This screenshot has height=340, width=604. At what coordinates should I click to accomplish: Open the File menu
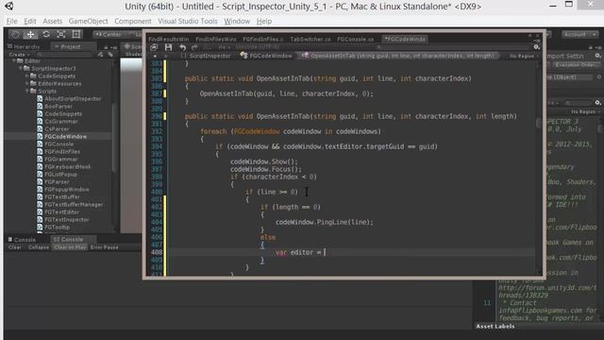[x=12, y=21]
